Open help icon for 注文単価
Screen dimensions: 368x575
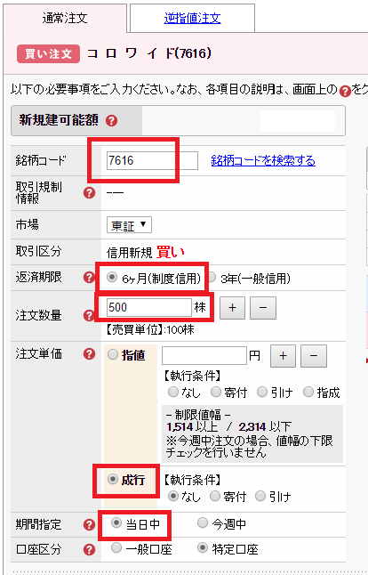90,354
